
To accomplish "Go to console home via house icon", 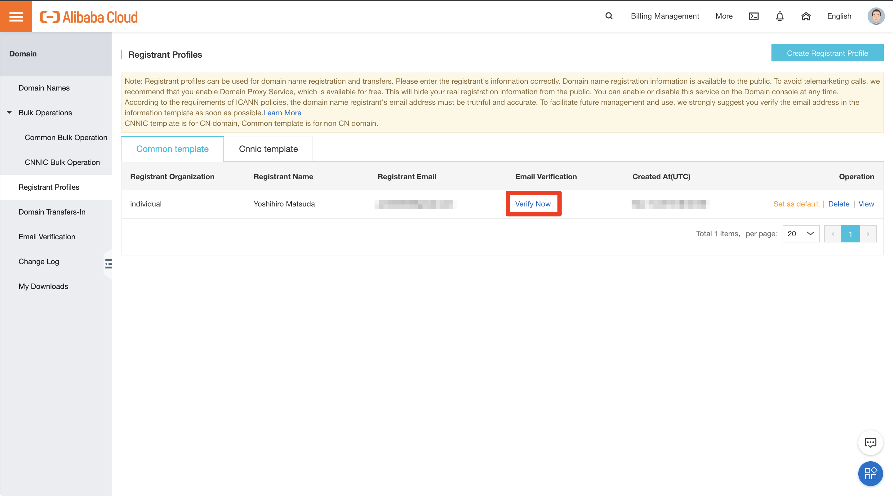I will (x=806, y=16).
